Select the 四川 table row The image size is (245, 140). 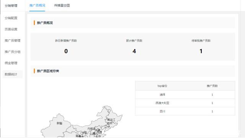click(185, 111)
